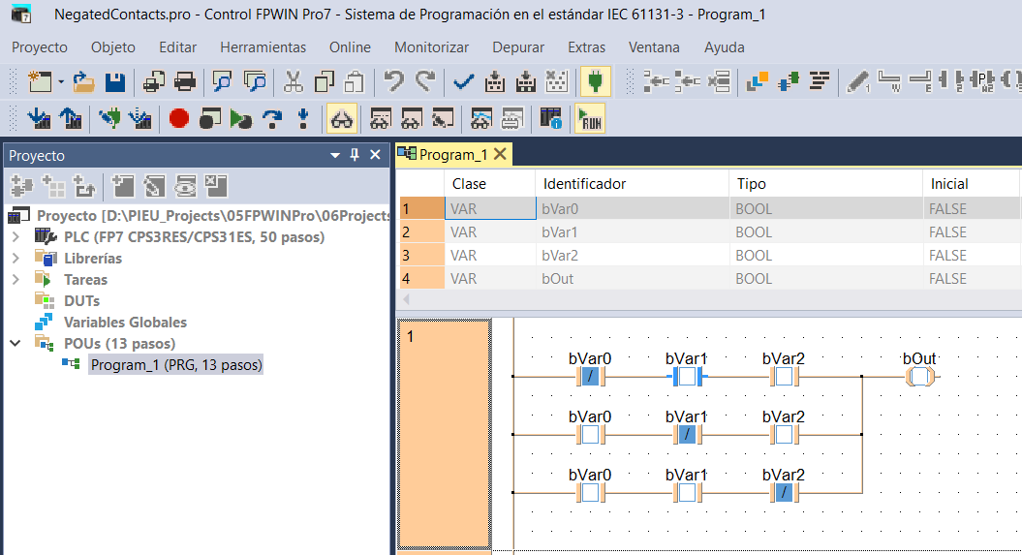Click the single-window Find magnifier icon
The height and width of the screenshot is (555, 1022).
click(222, 82)
